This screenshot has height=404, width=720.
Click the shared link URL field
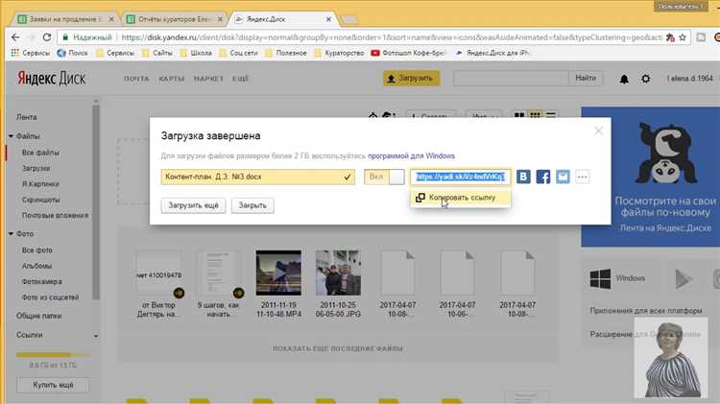pyautogui.click(x=460, y=177)
